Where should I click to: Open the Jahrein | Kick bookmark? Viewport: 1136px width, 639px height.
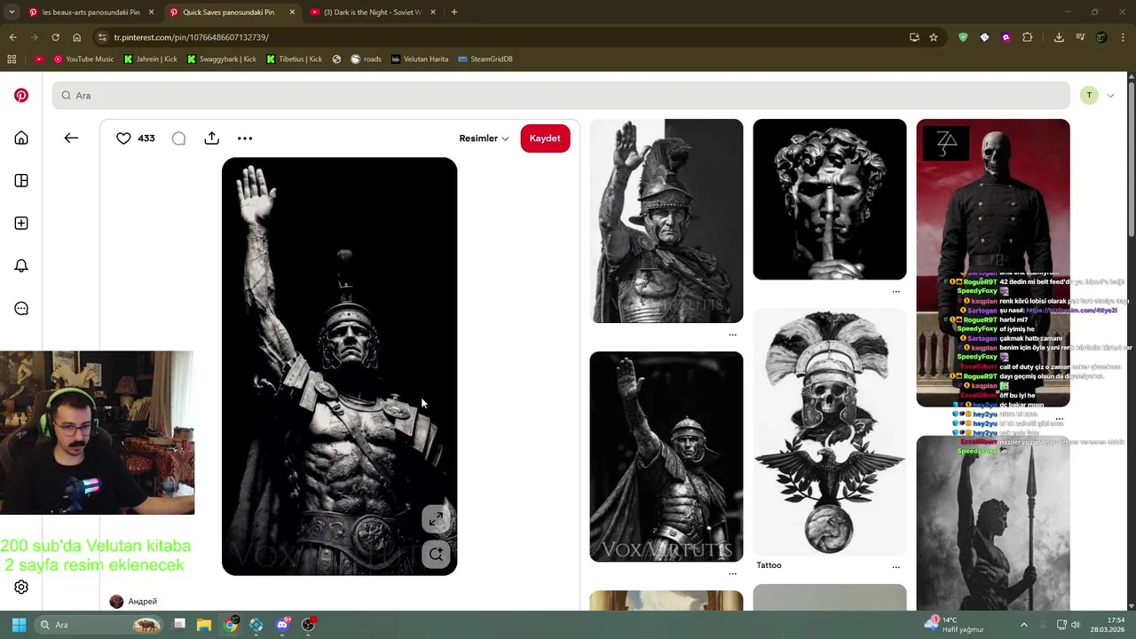[151, 59]
